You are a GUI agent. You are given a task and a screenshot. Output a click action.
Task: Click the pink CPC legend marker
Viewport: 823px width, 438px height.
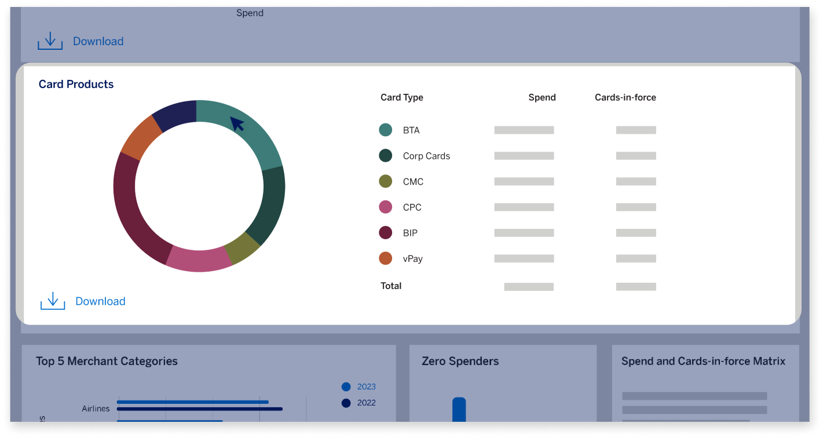(x=386, y=207)
